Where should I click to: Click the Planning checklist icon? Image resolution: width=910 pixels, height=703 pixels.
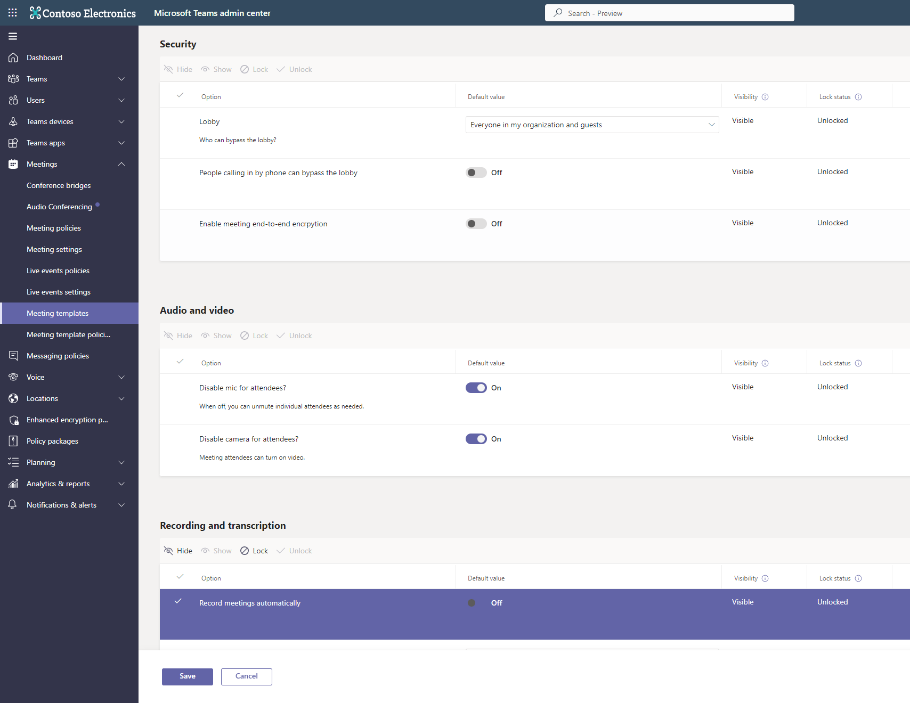tap(13, 462)
